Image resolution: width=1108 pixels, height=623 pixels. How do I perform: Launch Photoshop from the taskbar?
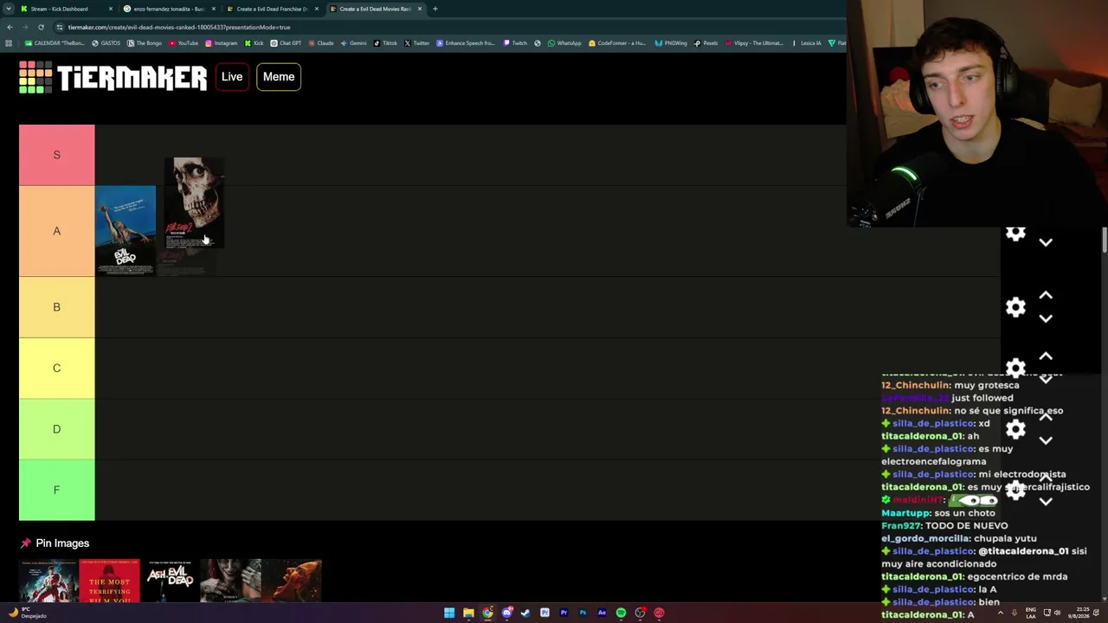coord(583,613)
